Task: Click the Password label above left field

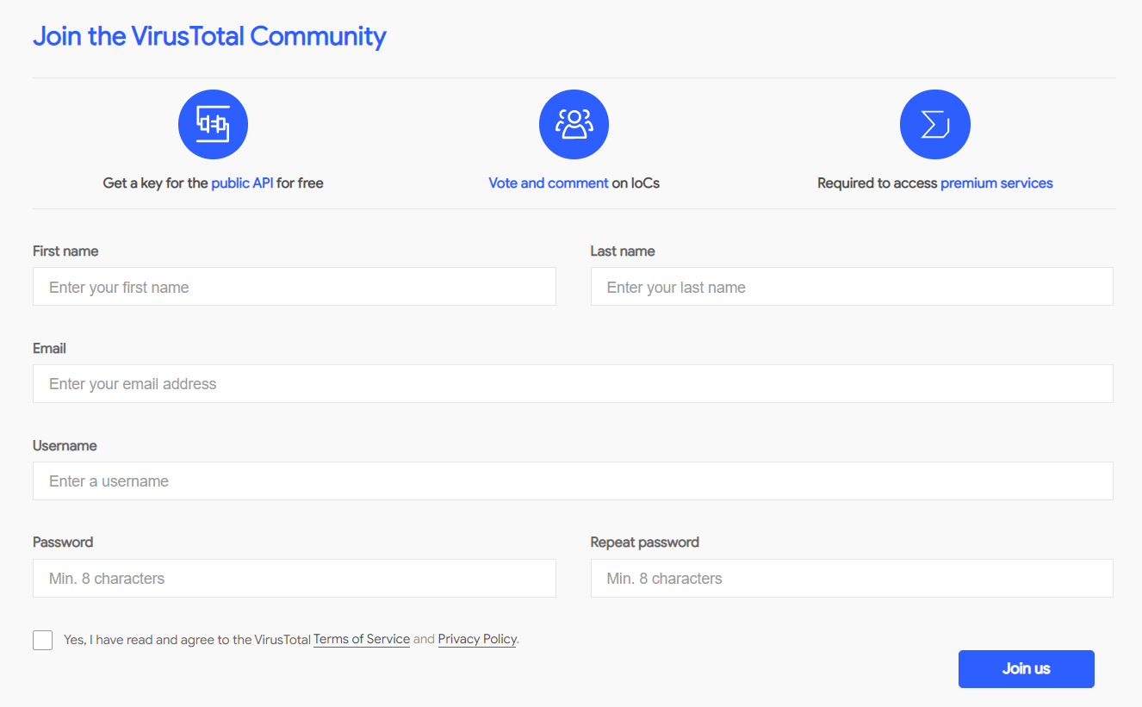Action: [63, 543]
